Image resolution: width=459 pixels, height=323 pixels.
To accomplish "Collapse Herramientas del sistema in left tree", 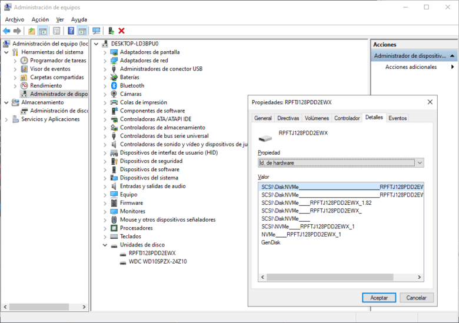I will click(x=6, y=52).
